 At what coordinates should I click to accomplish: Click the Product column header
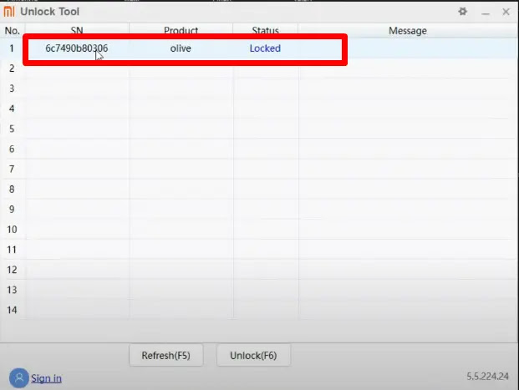[181, 30]
